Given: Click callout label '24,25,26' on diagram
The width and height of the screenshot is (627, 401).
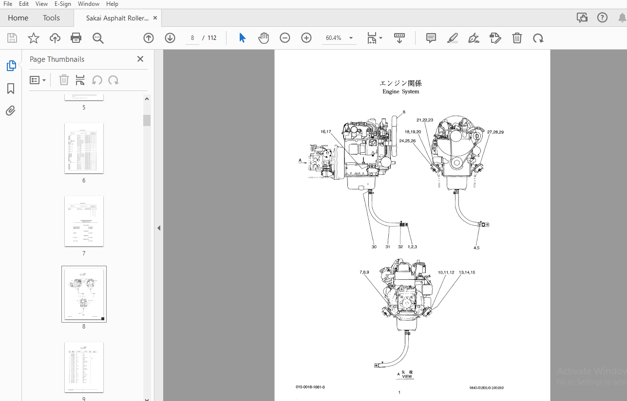Looking at the screenshot, I should [x=407, y=141].
